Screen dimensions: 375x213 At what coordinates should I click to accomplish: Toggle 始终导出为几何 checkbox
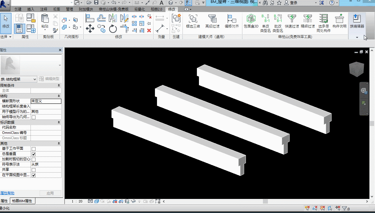click(33, 117)
